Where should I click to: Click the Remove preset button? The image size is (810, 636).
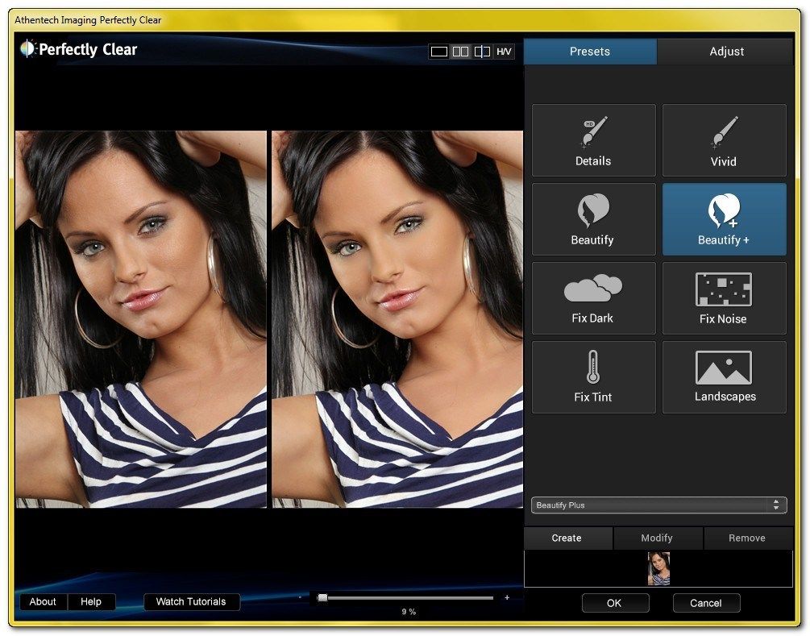click(747, 538)
